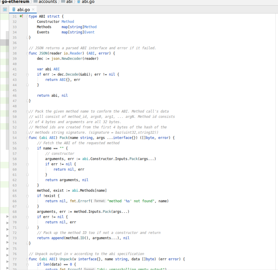Click the panel icon left of the abi.go tab
The image size is (278, 270).
(x=5, y=10)
